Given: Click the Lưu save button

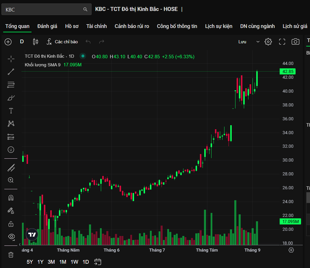Looking at the screenshot, I should pyautogui.click(x=242, y=42).
